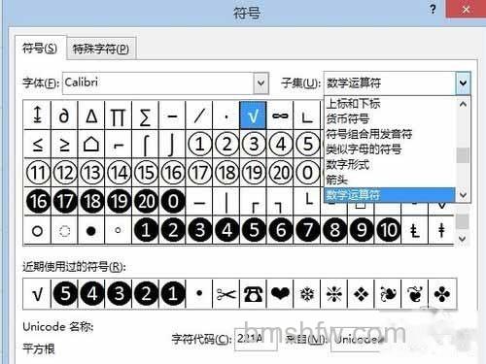
Task: Select black circled 10 in the grid
Action: [x=388, y=230]
